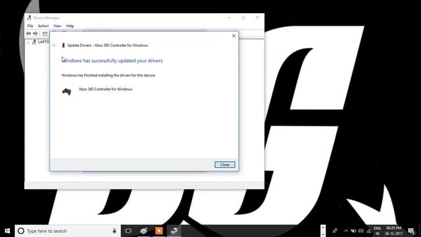Show hidden system tray icons
Screen dimensions: 421x237
coord(346,231)
